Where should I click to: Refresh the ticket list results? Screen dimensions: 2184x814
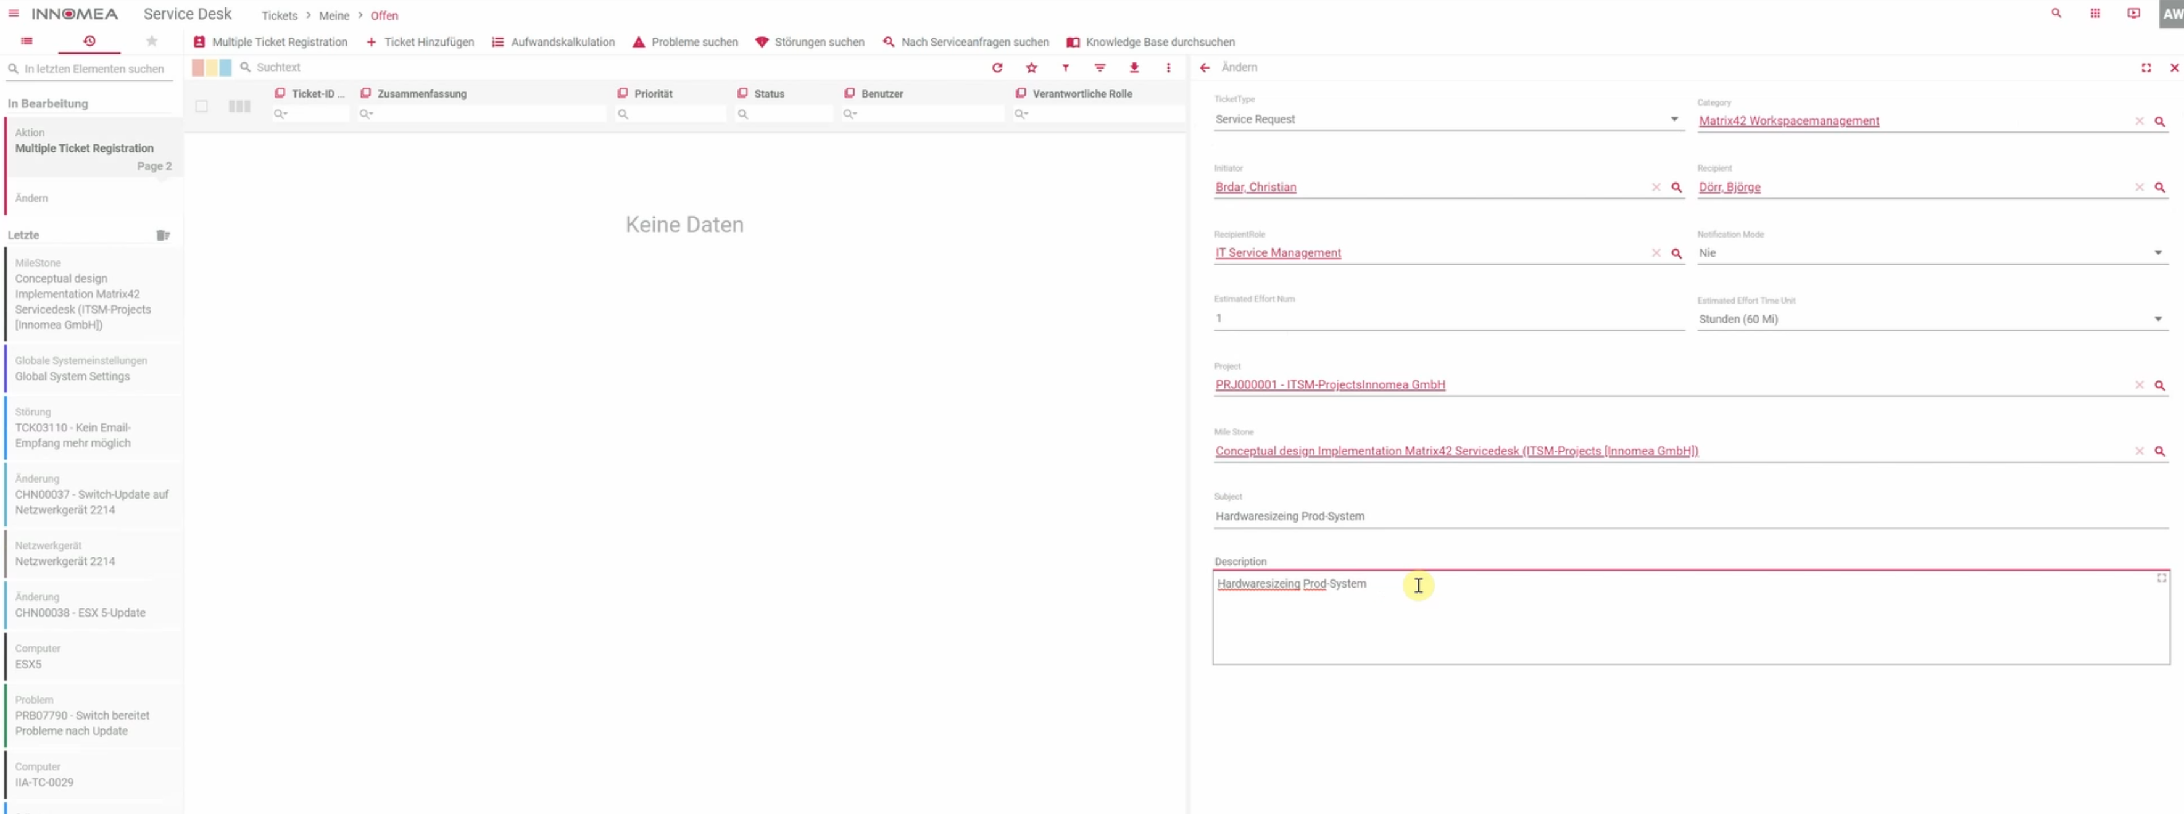coord(998,68)
